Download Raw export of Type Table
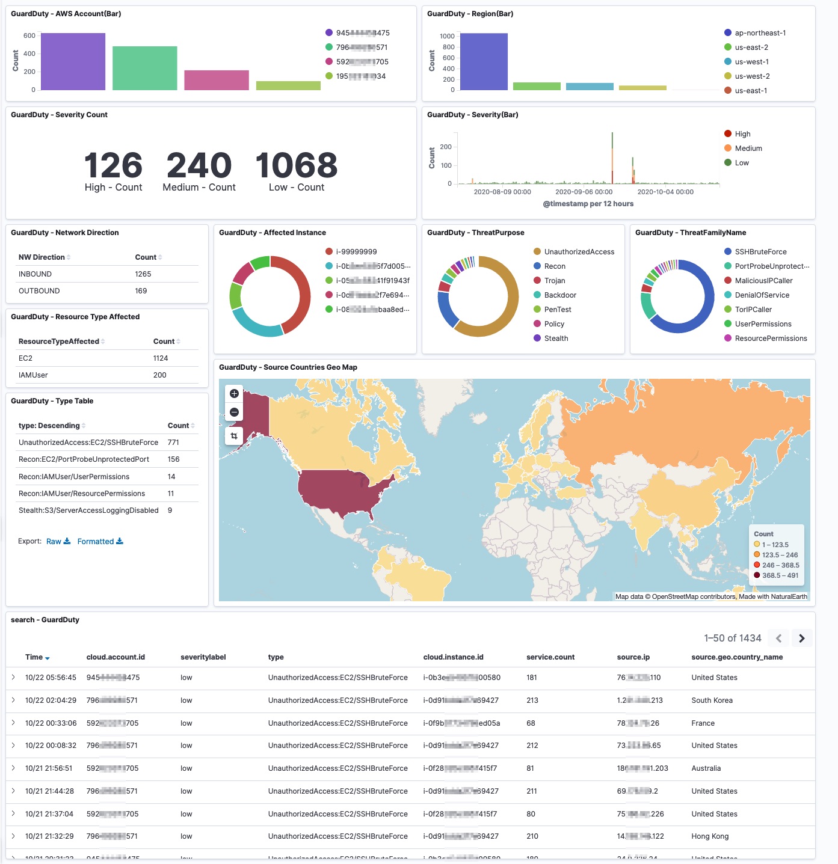Screen dimensions: 838x864 tap(58, 542)
